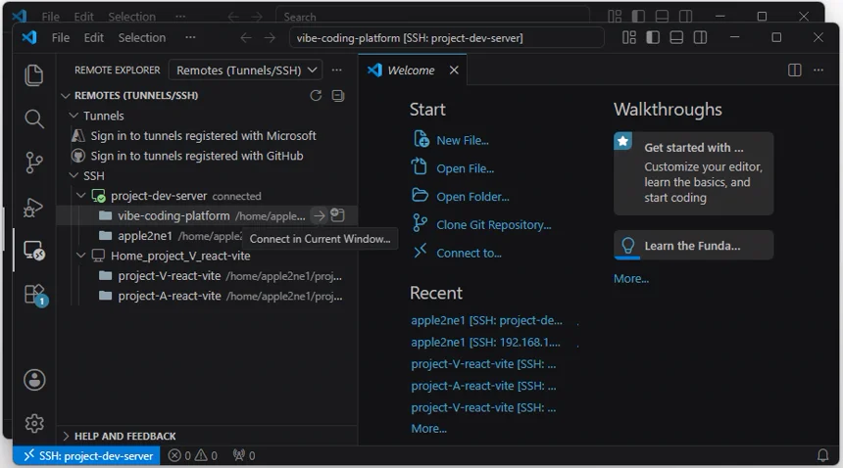Viewport: 843px width, 468px height.
Task: Open notifications bell in status bar
Action: tap(822, 455)
